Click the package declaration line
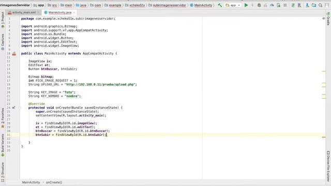 click(x=68, y=19)
